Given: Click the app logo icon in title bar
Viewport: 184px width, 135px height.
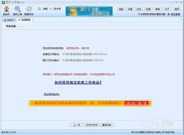Looking at the screenshot, I should [3, 2].
